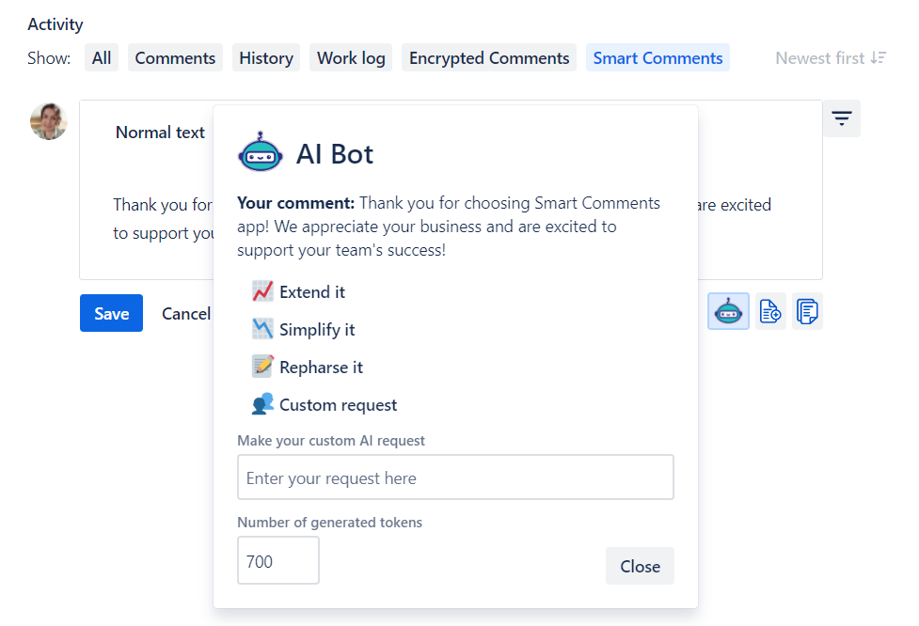Open the Work log tab
This screenshot has width=919, height=626.
351,58
